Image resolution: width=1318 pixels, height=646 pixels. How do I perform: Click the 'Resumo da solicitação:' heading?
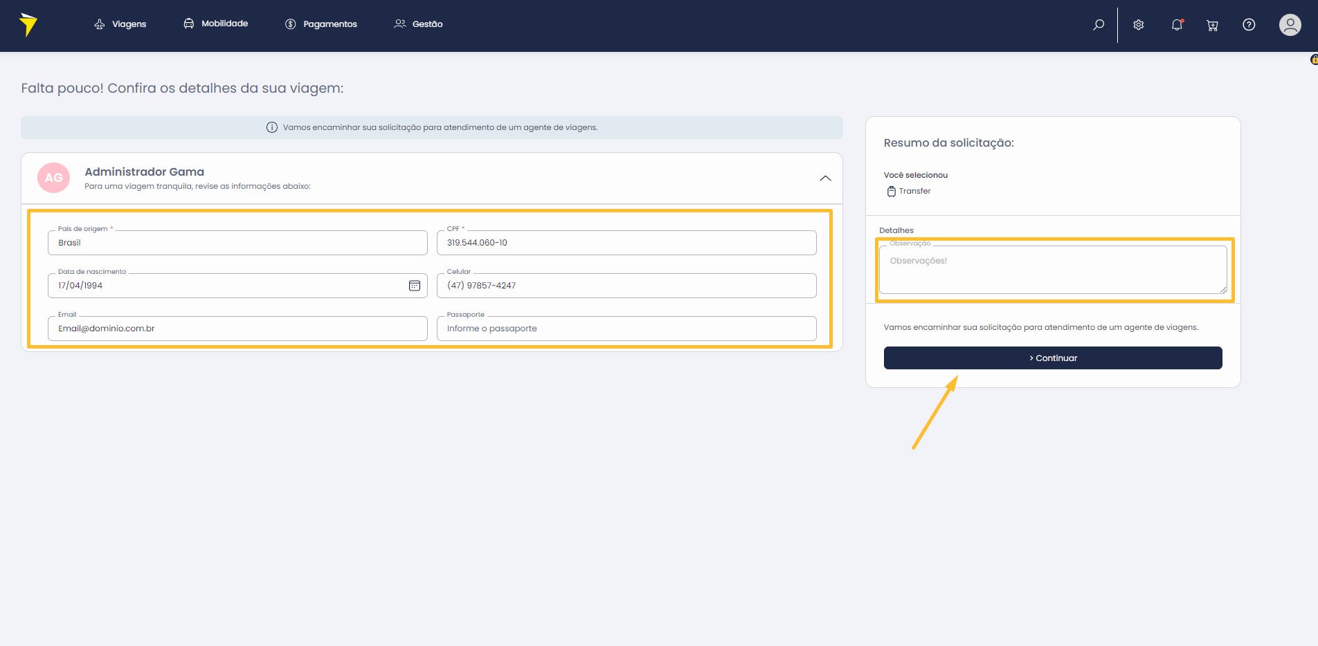coord(948,143)
